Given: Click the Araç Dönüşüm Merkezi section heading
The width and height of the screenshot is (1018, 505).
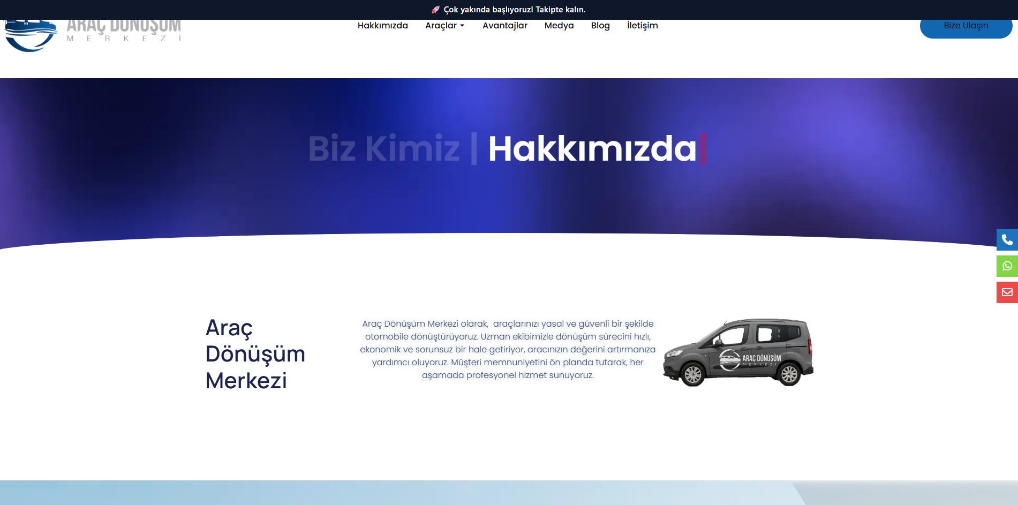Looking at the screenshot, I should (255, 354).
